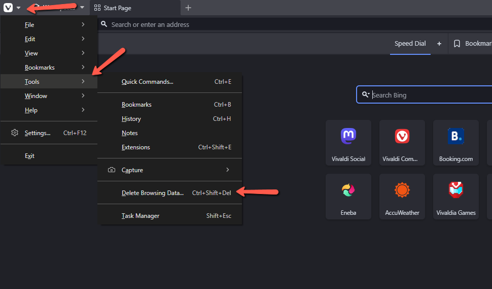Open the Vivaldi Community speed dial
The height and width of the screenshot is (289, 492).
click(402, 143)
